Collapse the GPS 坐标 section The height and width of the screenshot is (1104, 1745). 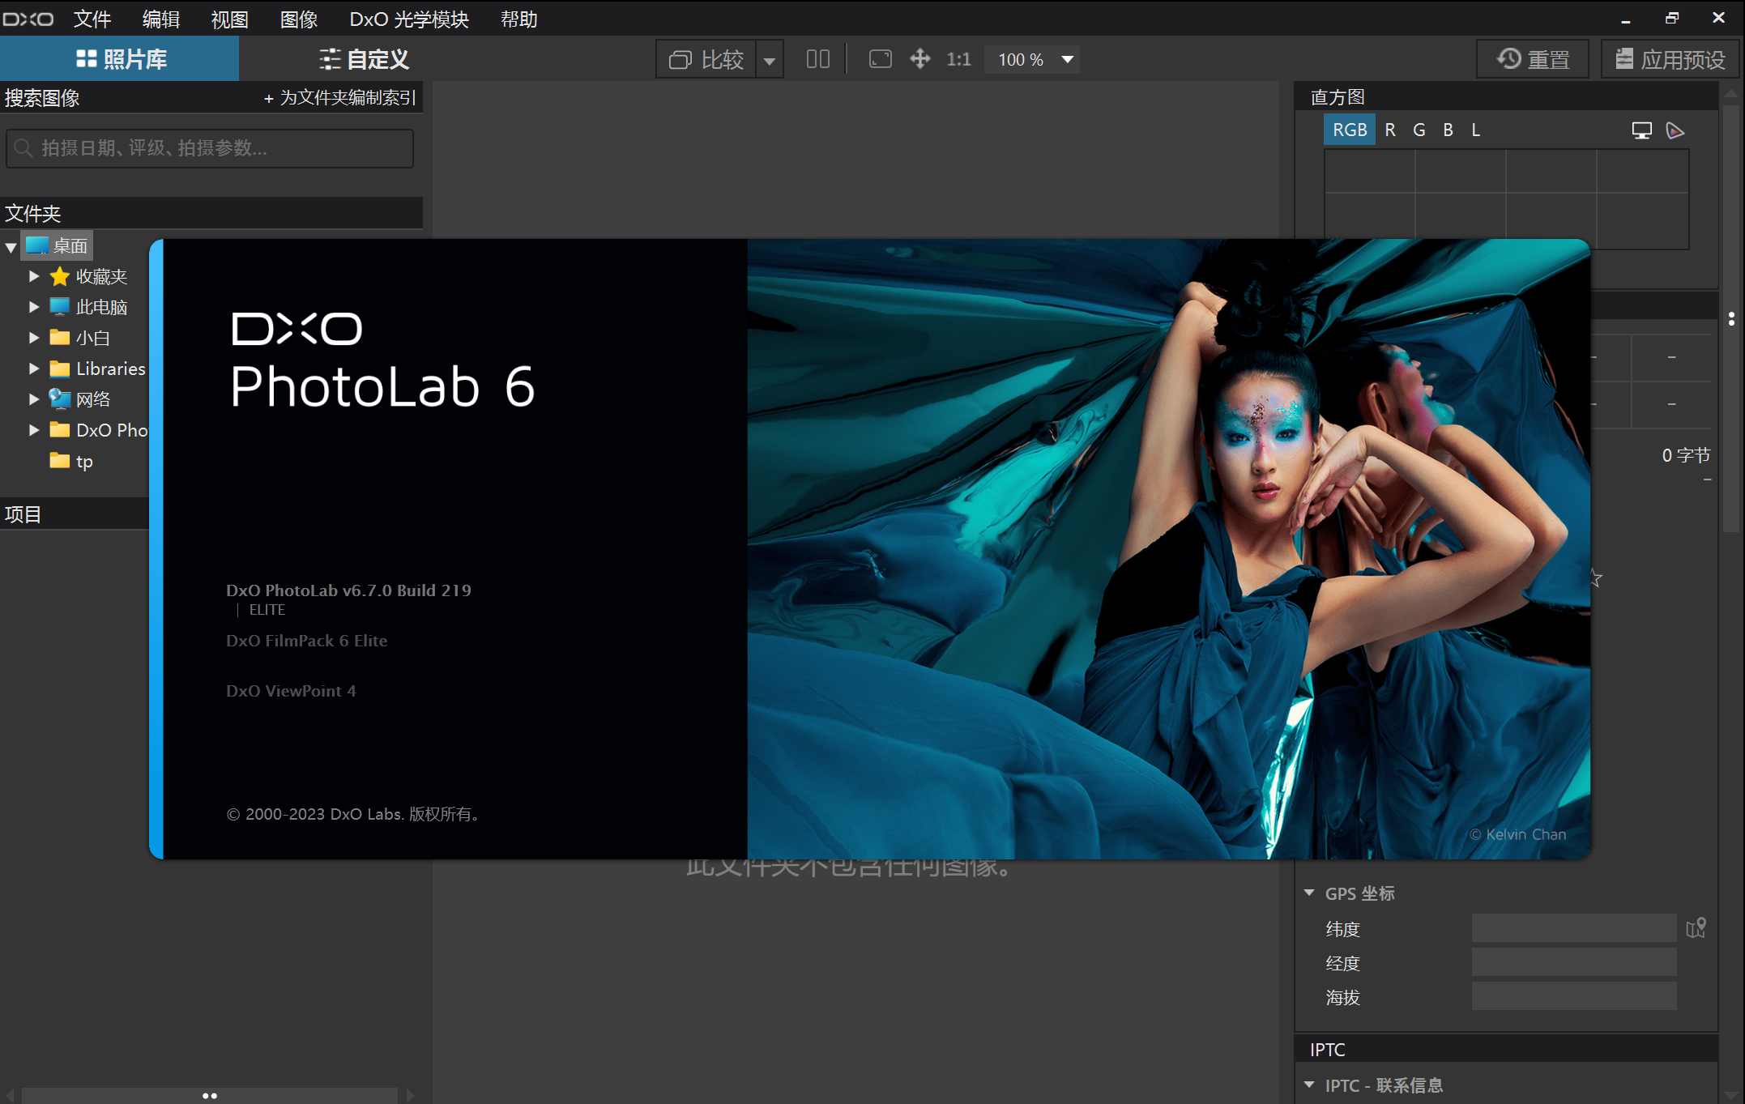[x=1309, y=893]
